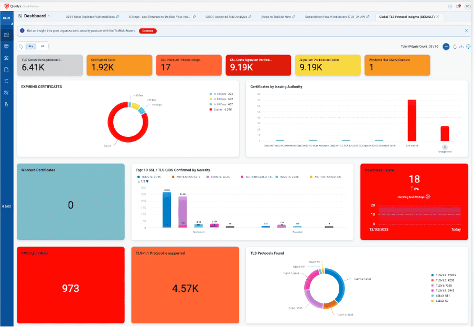Image resolution: width=474 pixels, height=327 pixels.
Task: Dismiss the TruRisk Report banner
Action: (x=467, y=31)
